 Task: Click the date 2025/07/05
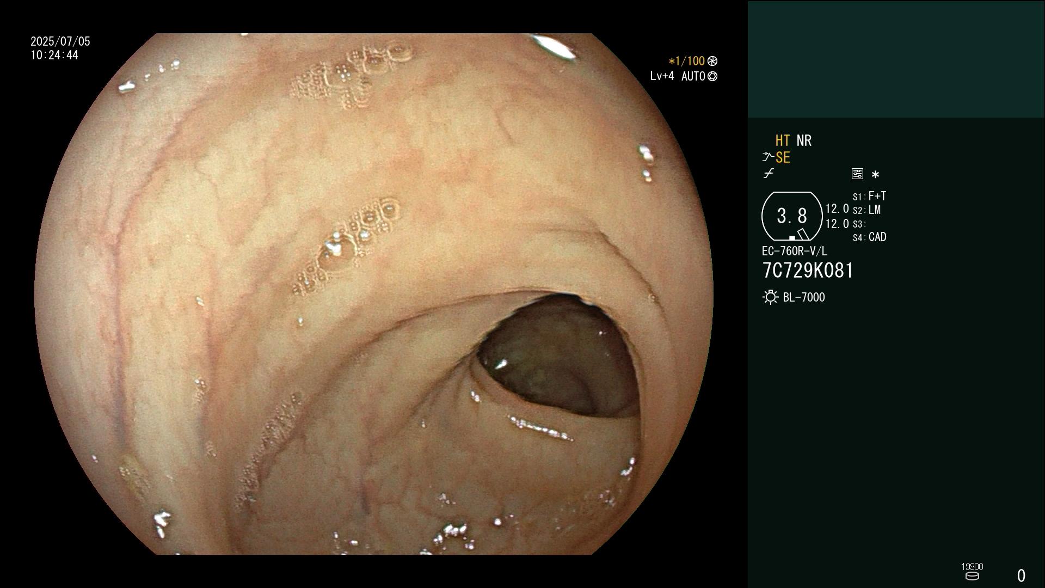point(60,41)
